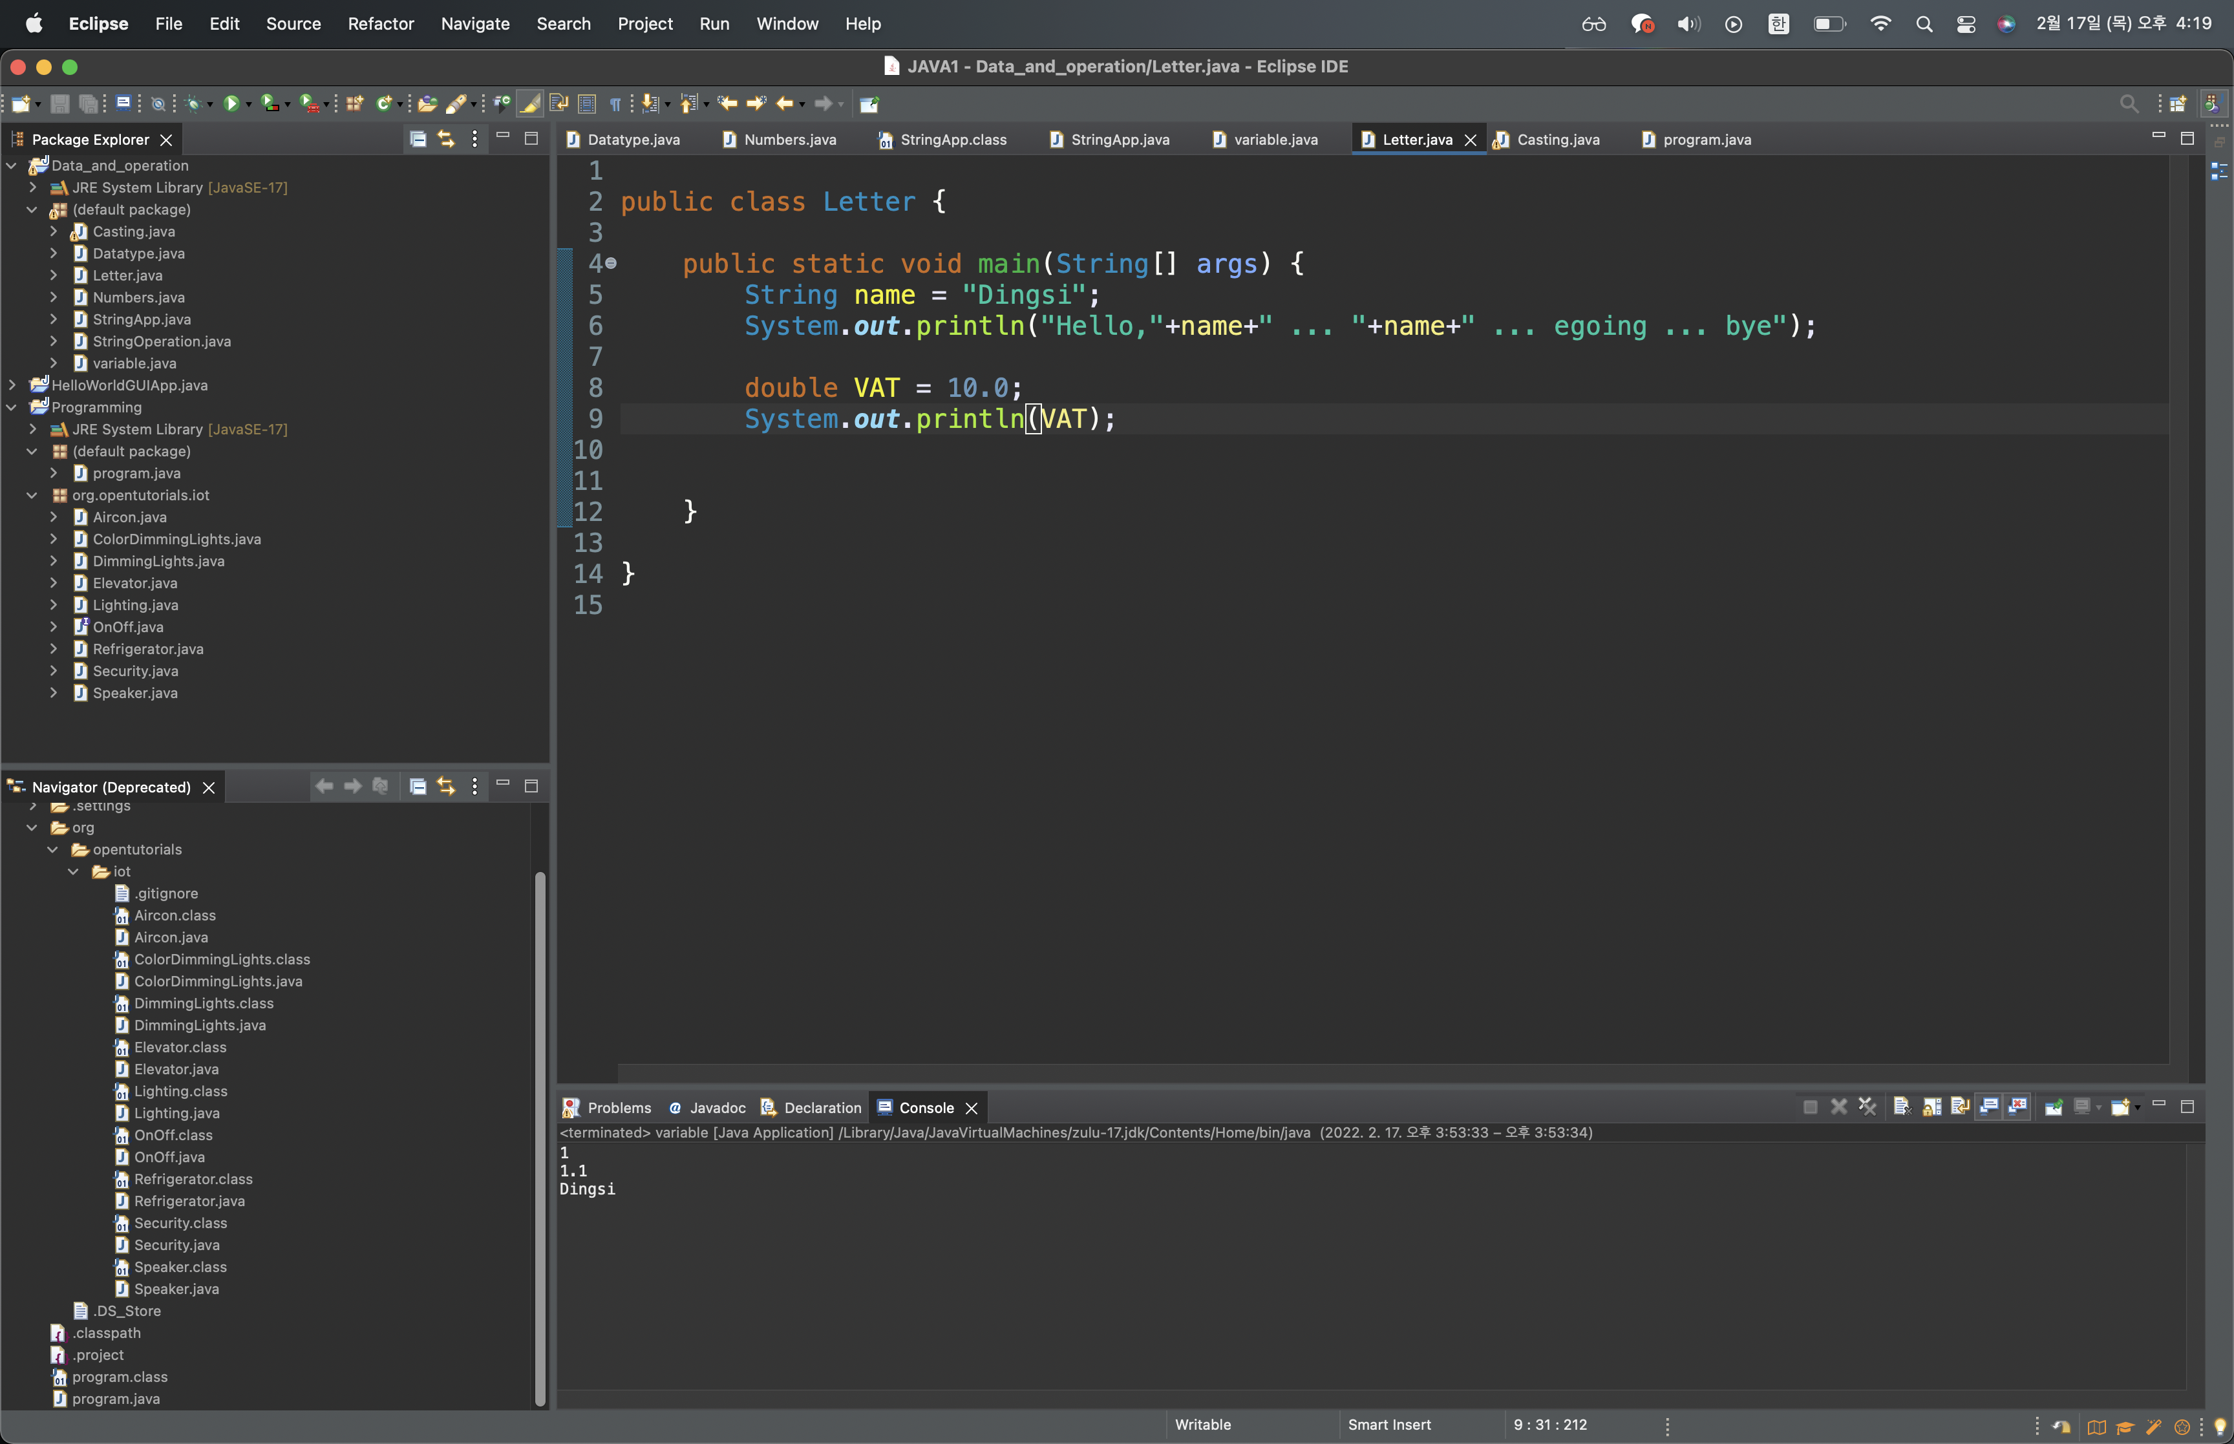Viewport: 2234px width, 1444px height.
Task: Open the Refactor menu
Action: [x=379, y=23]
